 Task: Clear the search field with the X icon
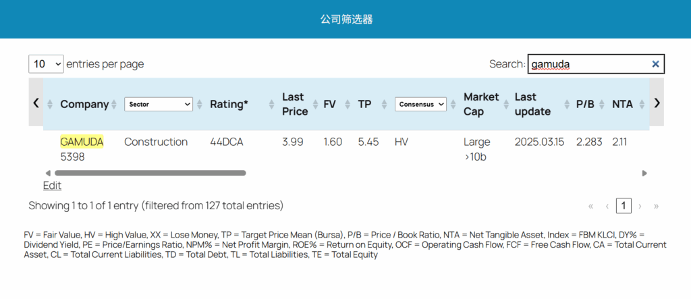(655, 64)
